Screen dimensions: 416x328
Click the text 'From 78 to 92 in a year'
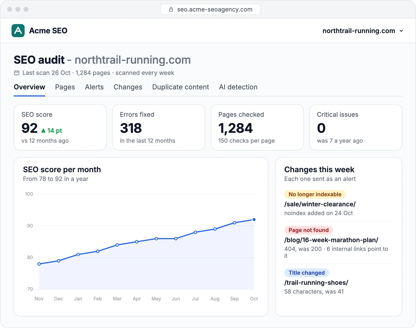[x=56, y=179]
